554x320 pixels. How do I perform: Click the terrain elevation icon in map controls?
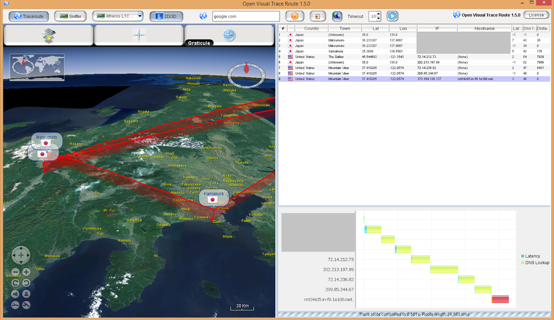click(x=27, y=305)
